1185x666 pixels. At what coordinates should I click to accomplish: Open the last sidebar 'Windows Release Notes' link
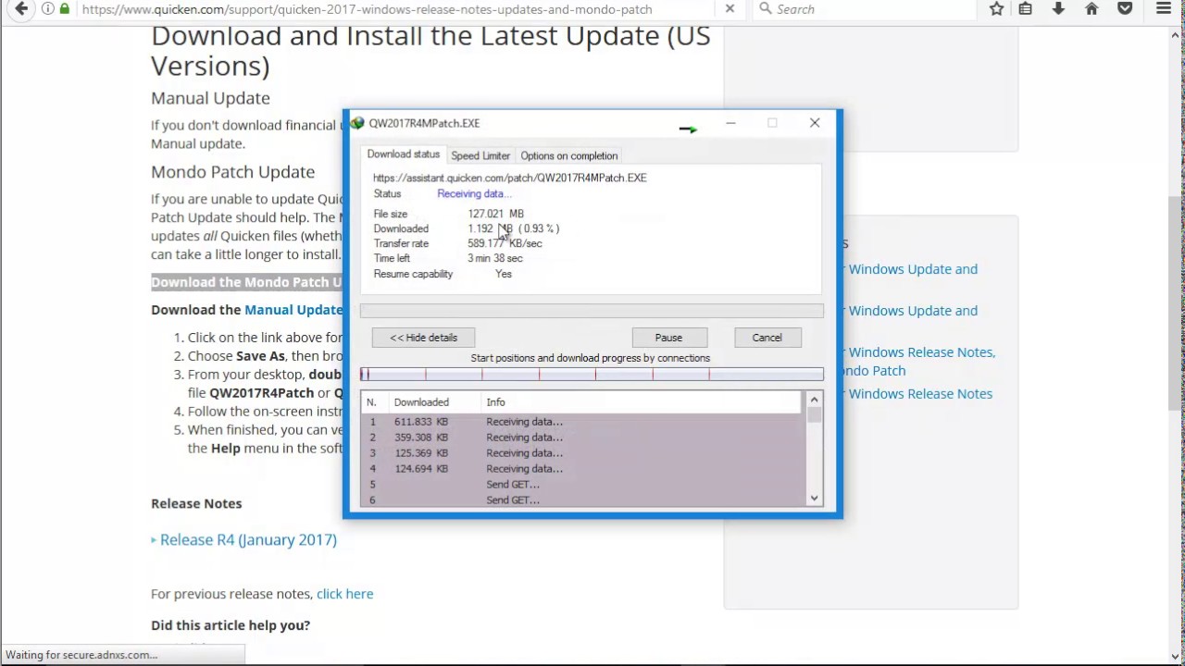(x=918, y=394)
